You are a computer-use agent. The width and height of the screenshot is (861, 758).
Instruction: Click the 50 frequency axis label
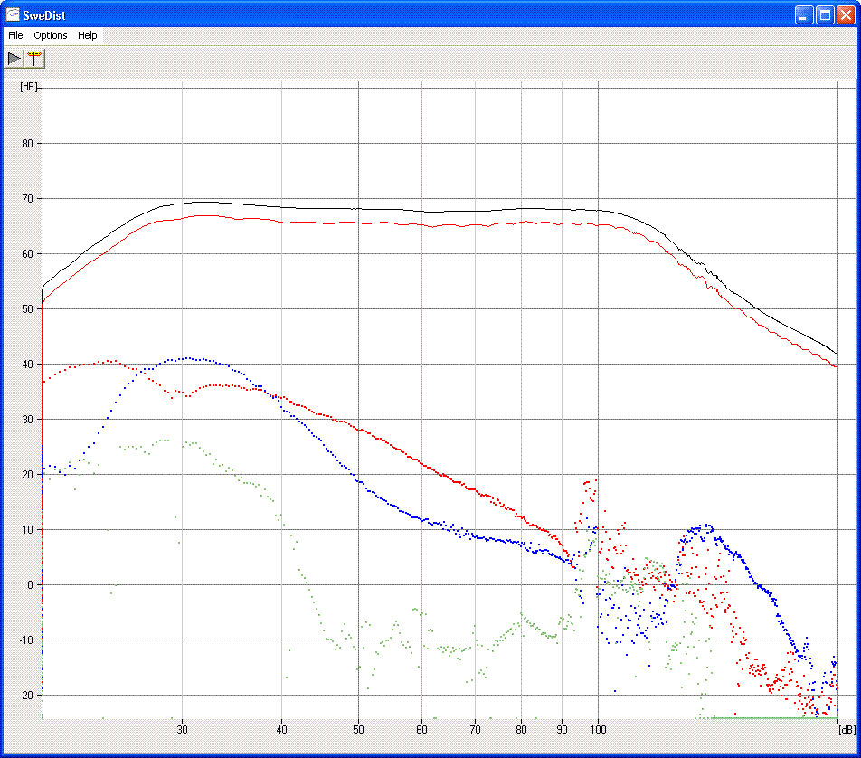pos(358,729)
